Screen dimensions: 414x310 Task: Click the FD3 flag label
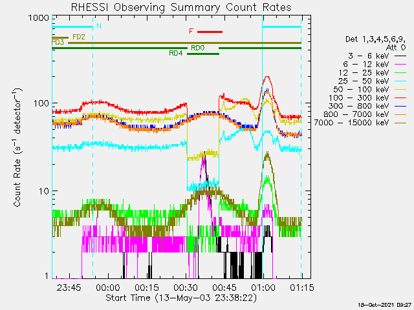point(58,43)
